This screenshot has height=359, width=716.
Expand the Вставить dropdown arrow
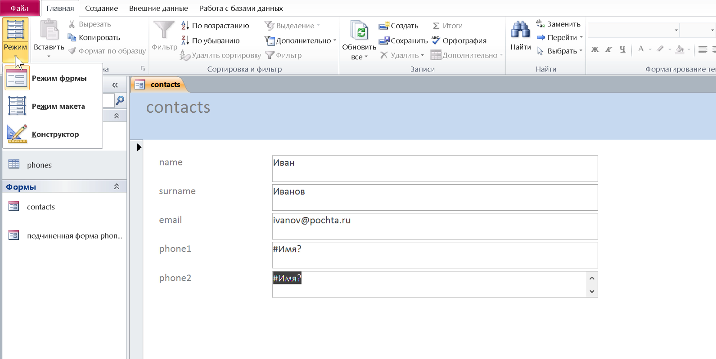pyautogui.click(x=49, y=57)
